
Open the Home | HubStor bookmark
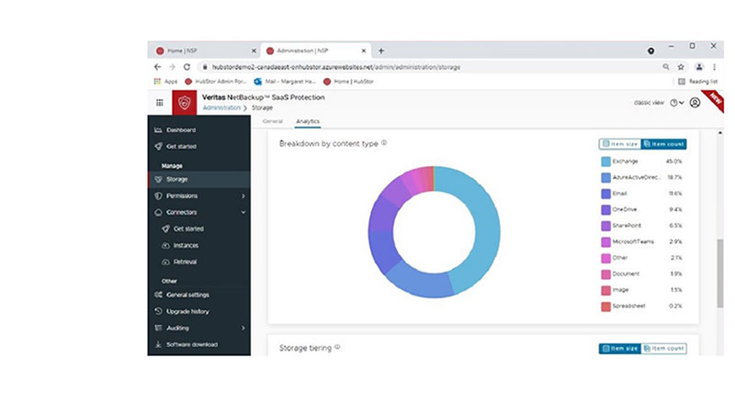(348, 82)
